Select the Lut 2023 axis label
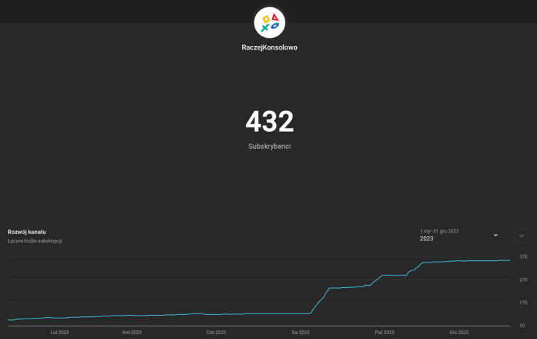Viewport: 537px width, 339px height. [60, 332]
